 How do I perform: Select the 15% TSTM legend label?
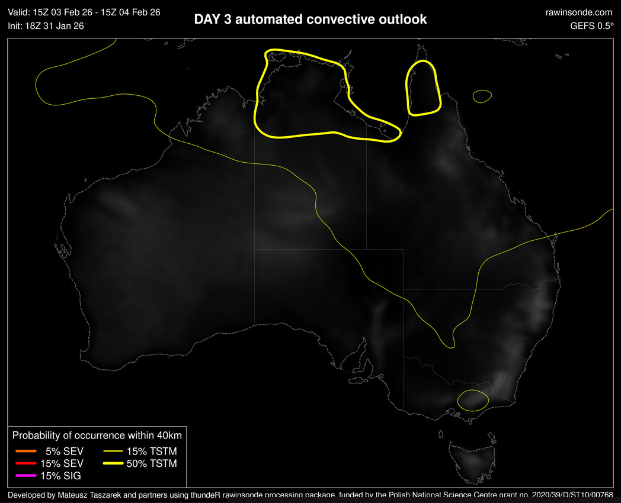[152, 451]
